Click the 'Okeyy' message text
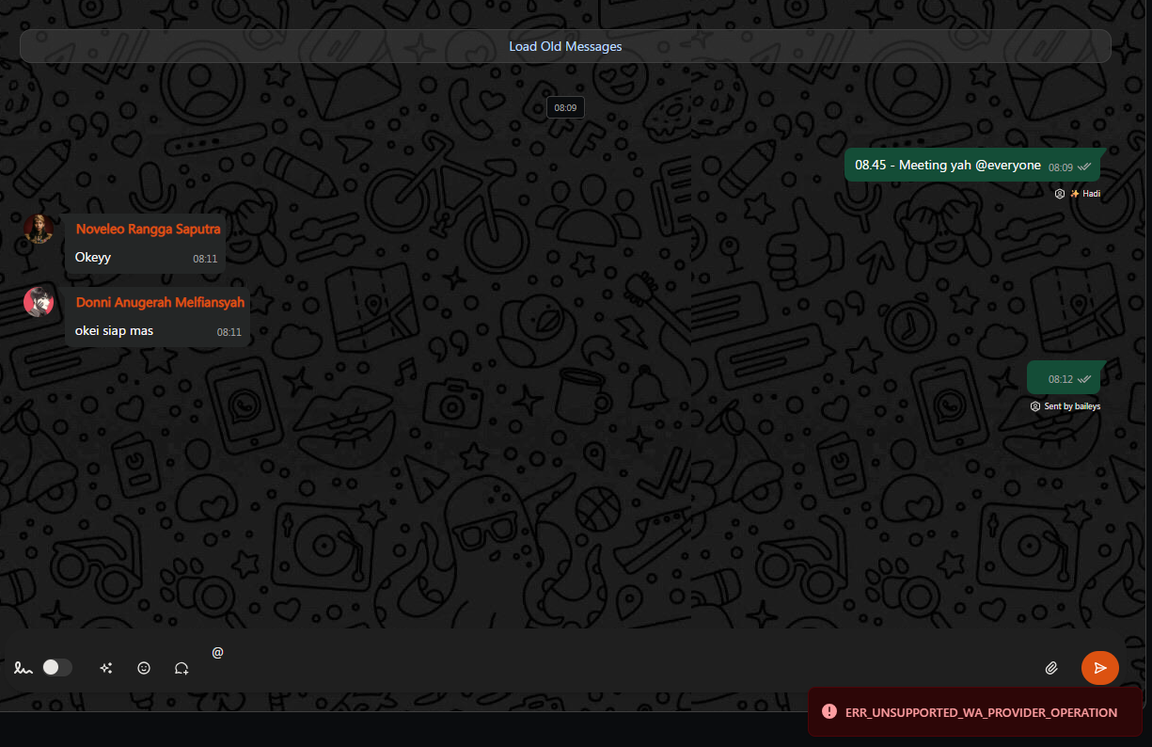This screenshot has width=1152, height=747. pos(93,258)
